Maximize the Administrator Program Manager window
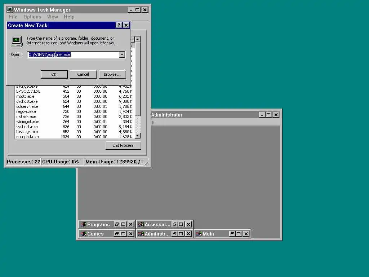 [x=268, y=115]
